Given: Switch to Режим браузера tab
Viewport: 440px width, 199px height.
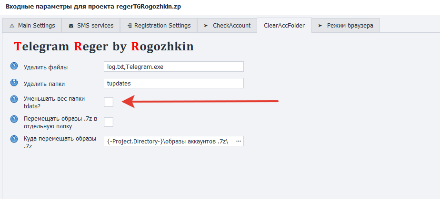Looking at the screenshot, I should tap(346, 26).
